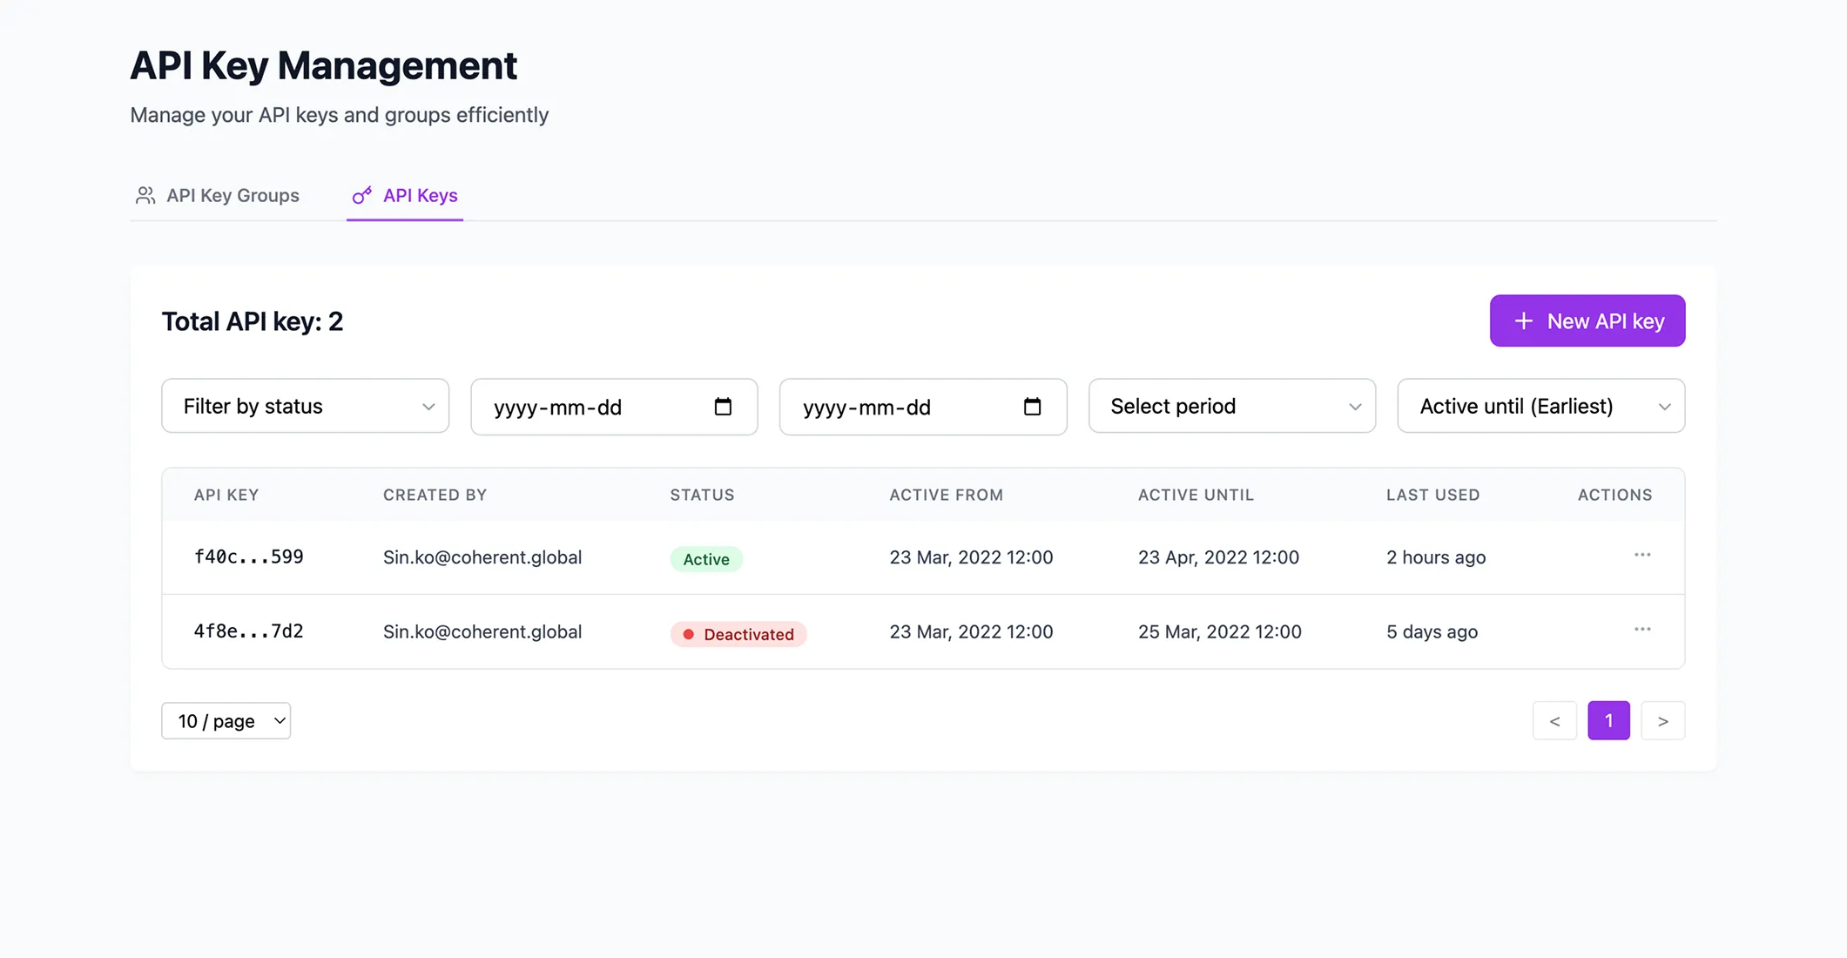
Task: Go to previous page of results
Action: click(x=1554, y=721)
